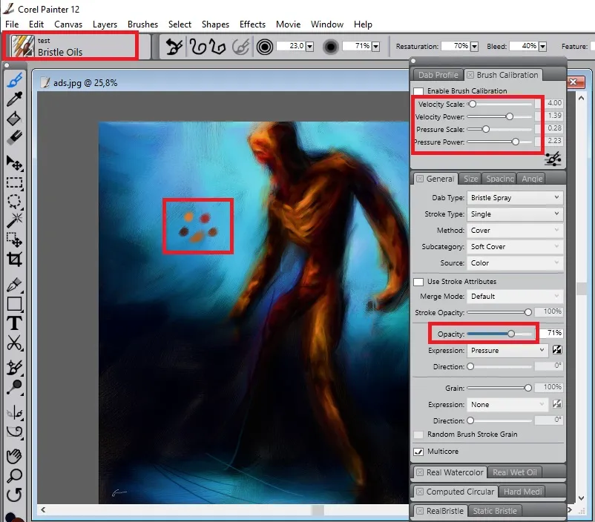Open the Effects menu
Viewport: 595px width, 522px height.
pyautogui.click(x=252, y=24)
